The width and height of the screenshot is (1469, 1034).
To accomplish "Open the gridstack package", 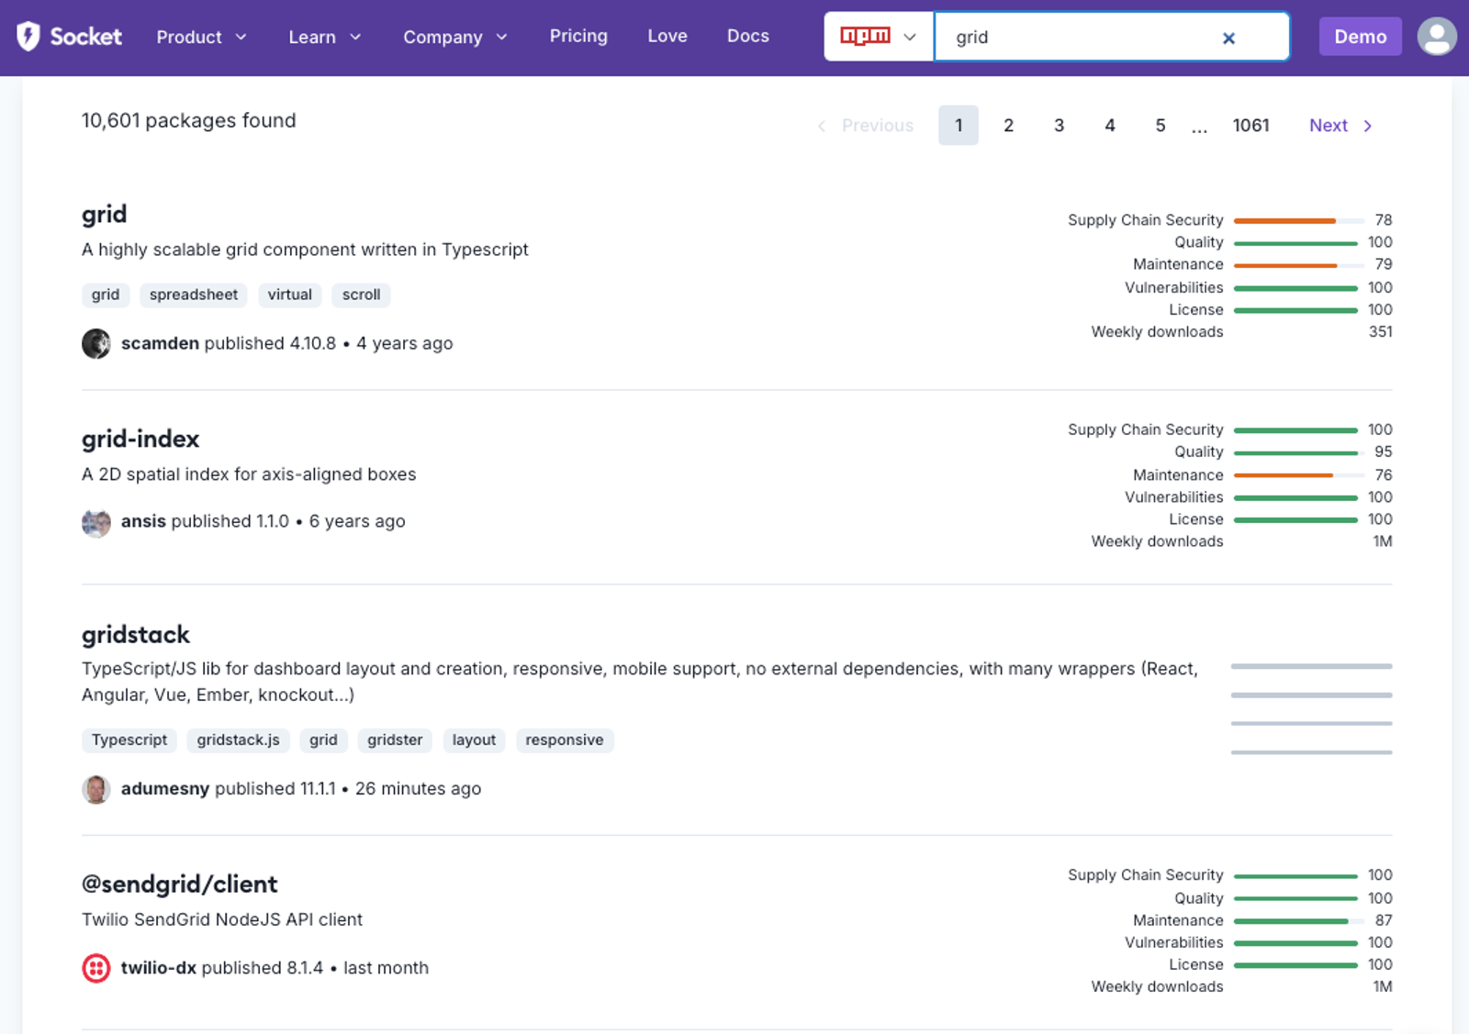I will (136, 635).
